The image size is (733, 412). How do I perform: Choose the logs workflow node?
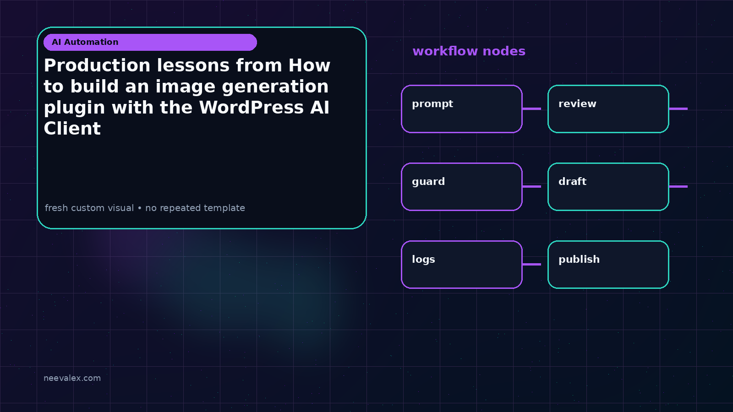[462, 265]
